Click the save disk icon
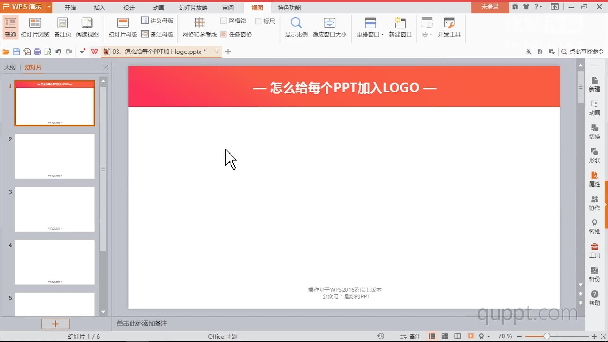 tap(16, 52)
